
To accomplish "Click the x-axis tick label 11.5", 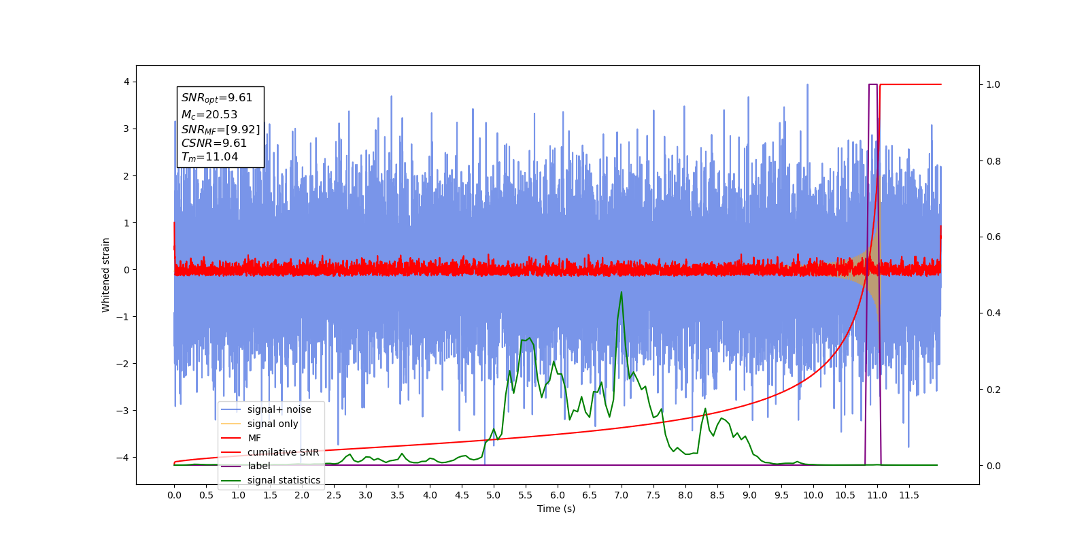I will [x=908, y=495].
